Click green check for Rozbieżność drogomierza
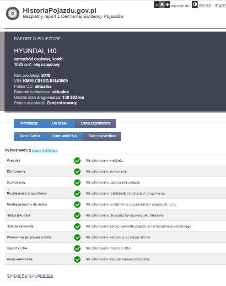Screen dimensions: 226x286 77,194
